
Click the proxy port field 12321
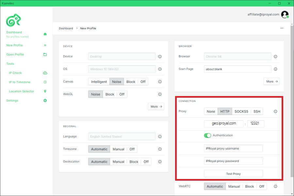coord(255,123)
